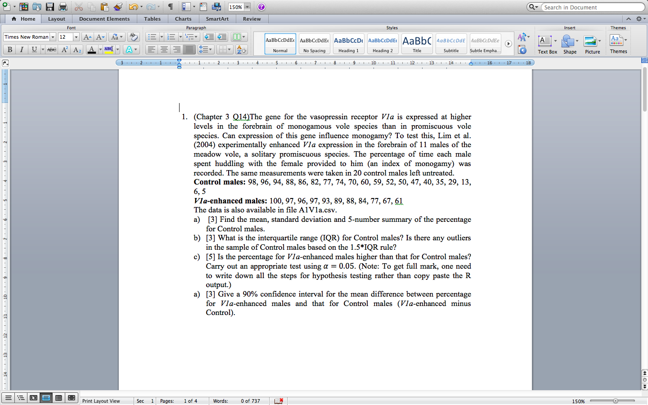Toggle bold formatting
Screen dimensions: 648x405
tap(9, 49)
